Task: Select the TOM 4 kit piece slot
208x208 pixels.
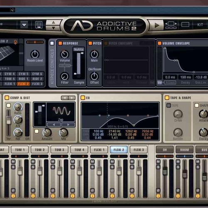Action: 10,79
